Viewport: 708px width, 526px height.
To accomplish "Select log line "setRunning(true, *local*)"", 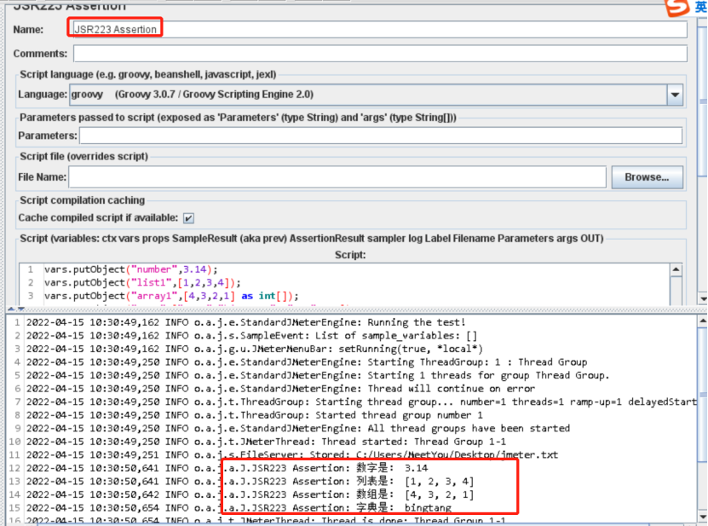I will click(x=254, y=349).
